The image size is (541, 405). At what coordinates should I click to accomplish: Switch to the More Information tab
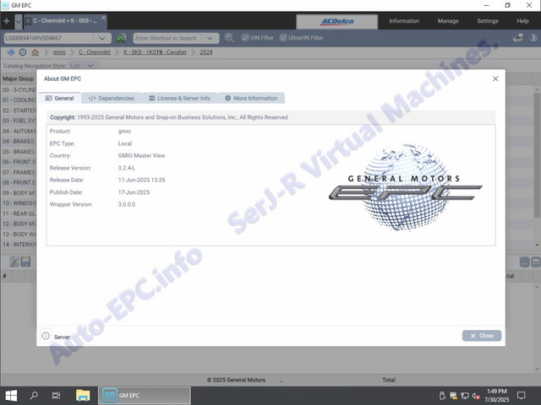tap(252, 98)
